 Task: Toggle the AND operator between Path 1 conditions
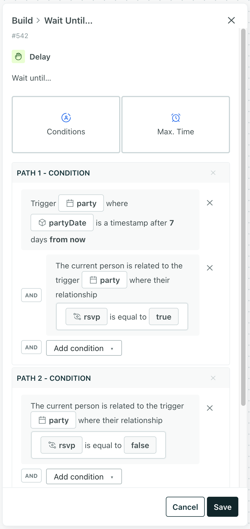click(x=31, y=295)
